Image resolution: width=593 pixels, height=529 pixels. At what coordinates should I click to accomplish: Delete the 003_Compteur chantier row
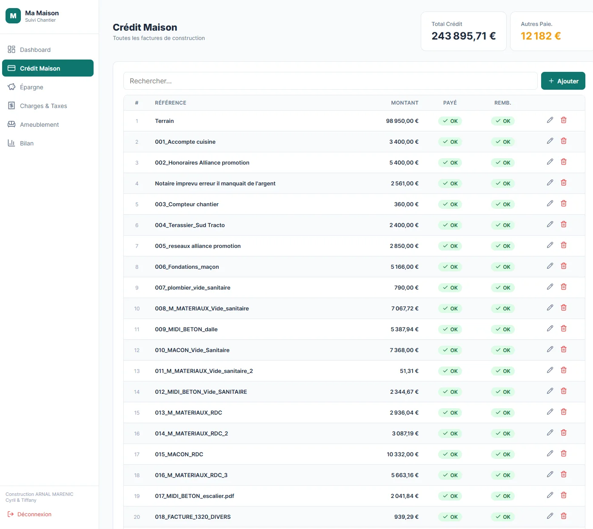(x=563, y=204)
